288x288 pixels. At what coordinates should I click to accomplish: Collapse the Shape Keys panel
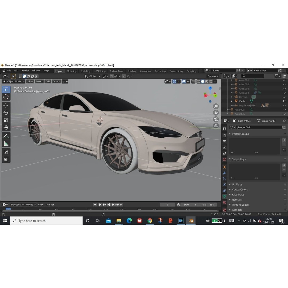tap(230, 159)
